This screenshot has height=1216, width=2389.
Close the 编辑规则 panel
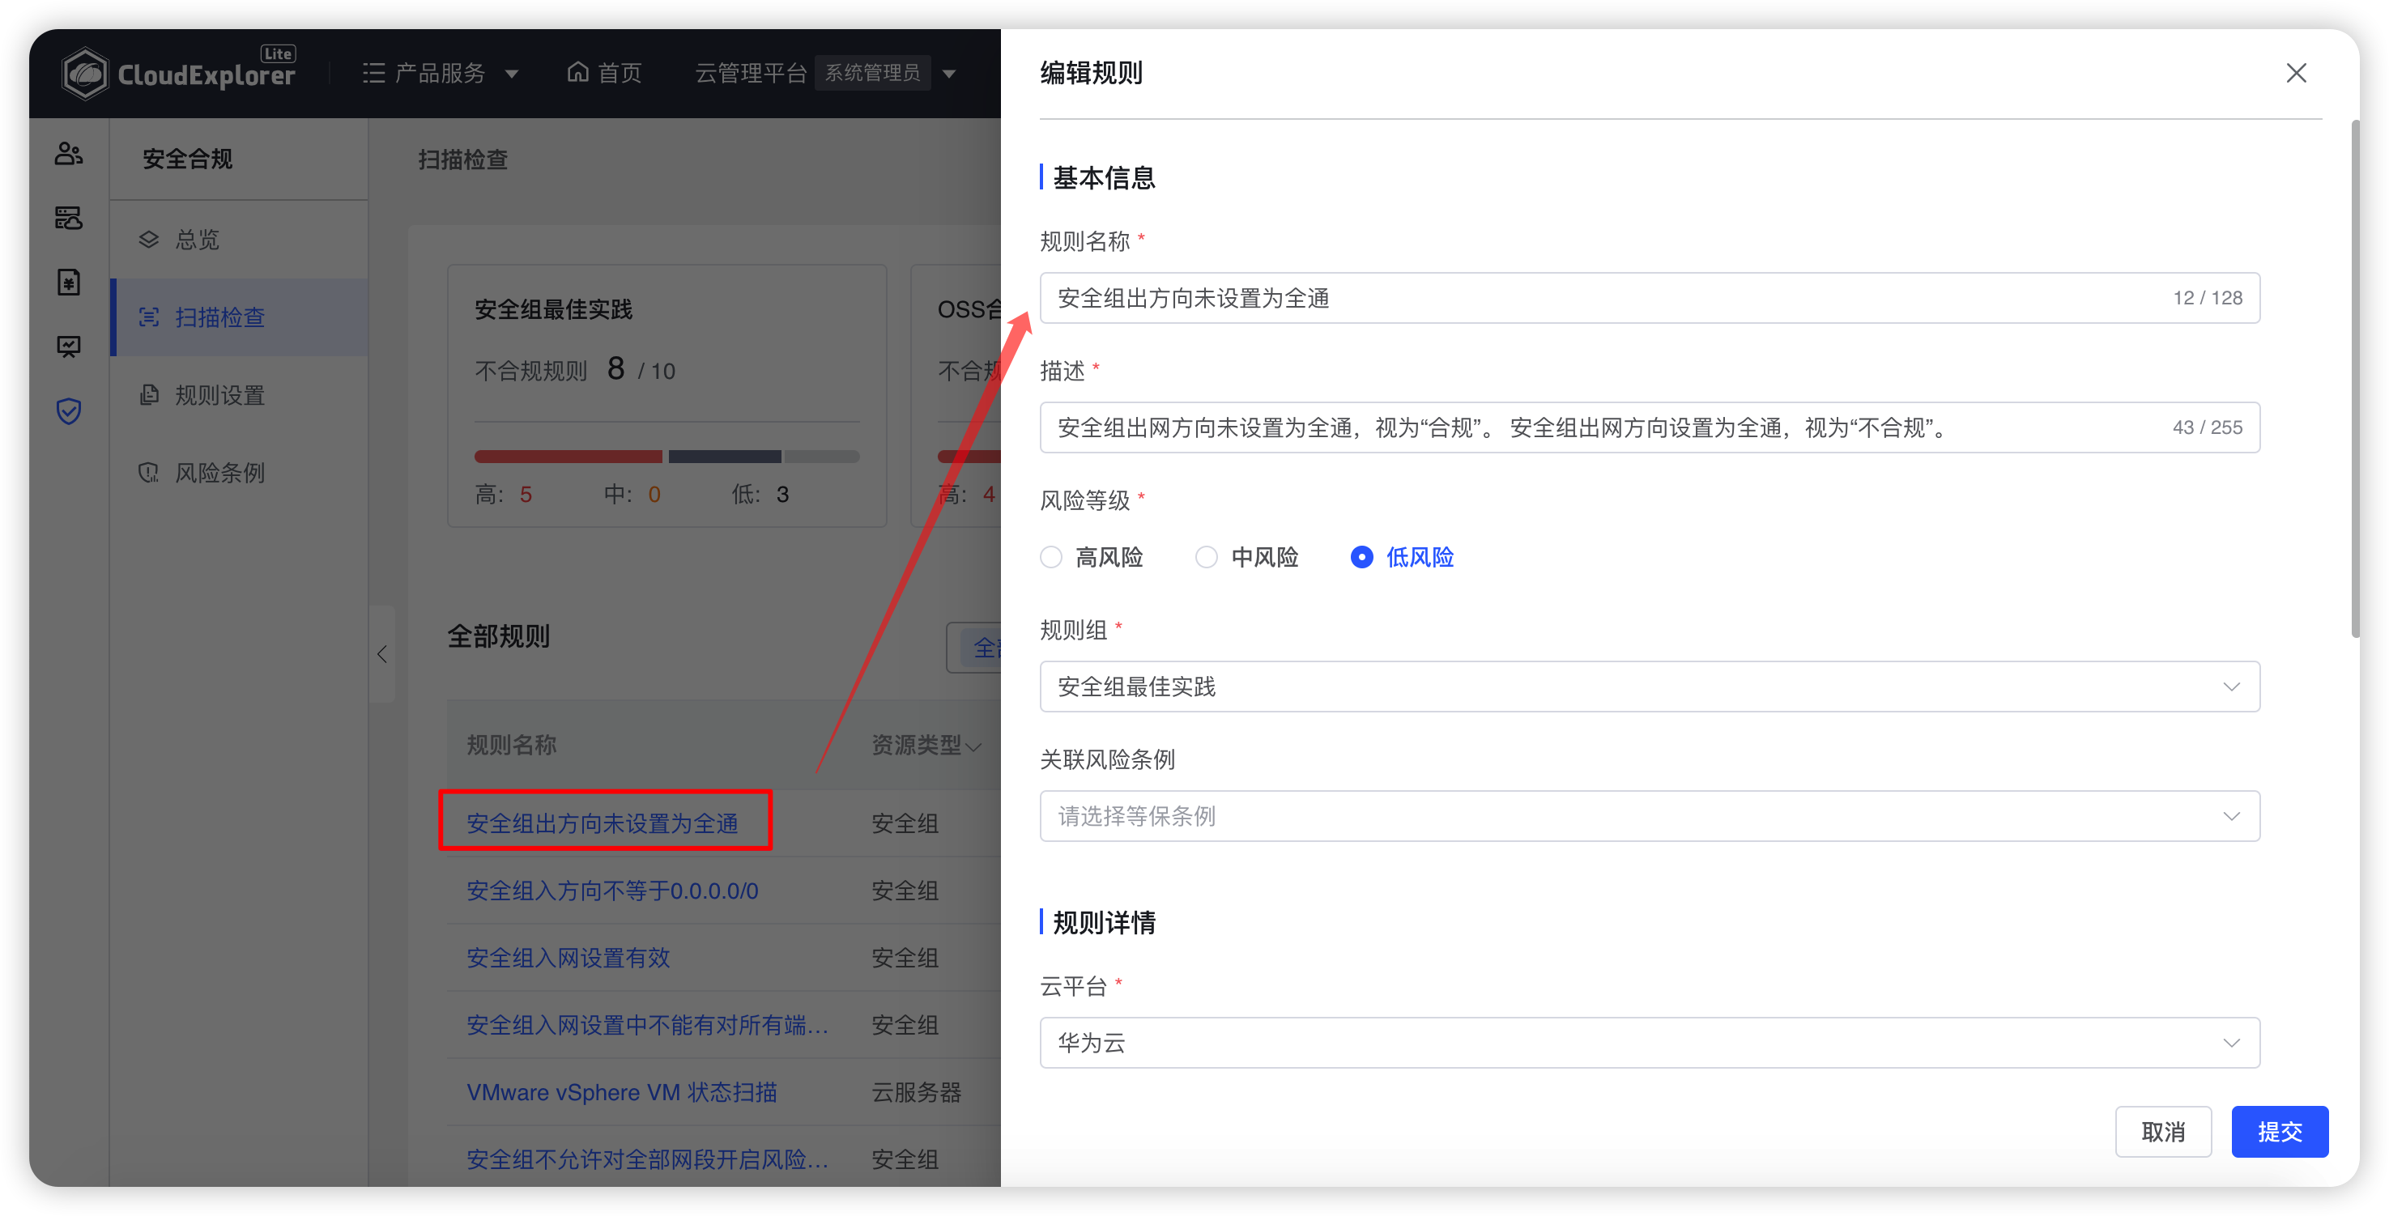(2296, 73)
